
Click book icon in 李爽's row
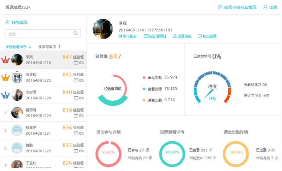point(76,63)
